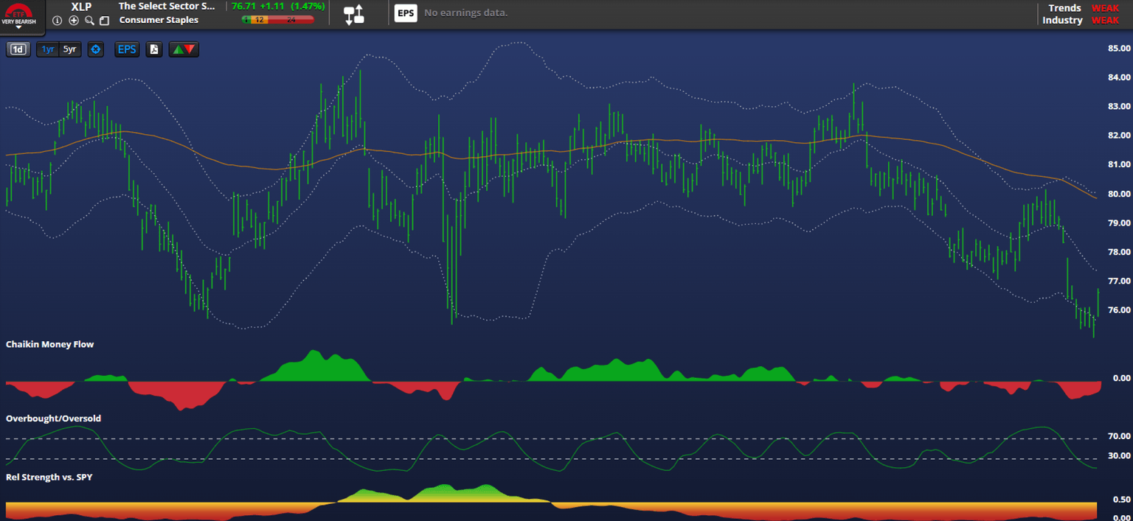Click the blue crosshair target icon

[95, 49]
